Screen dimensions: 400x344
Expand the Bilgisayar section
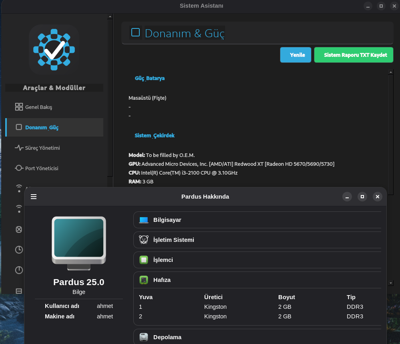pos(256,220)
